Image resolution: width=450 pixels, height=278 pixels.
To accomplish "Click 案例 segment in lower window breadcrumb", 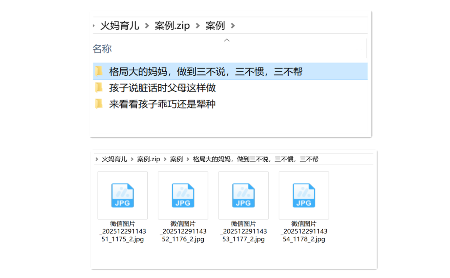I will pyautogui.click(x=176, y=159).
